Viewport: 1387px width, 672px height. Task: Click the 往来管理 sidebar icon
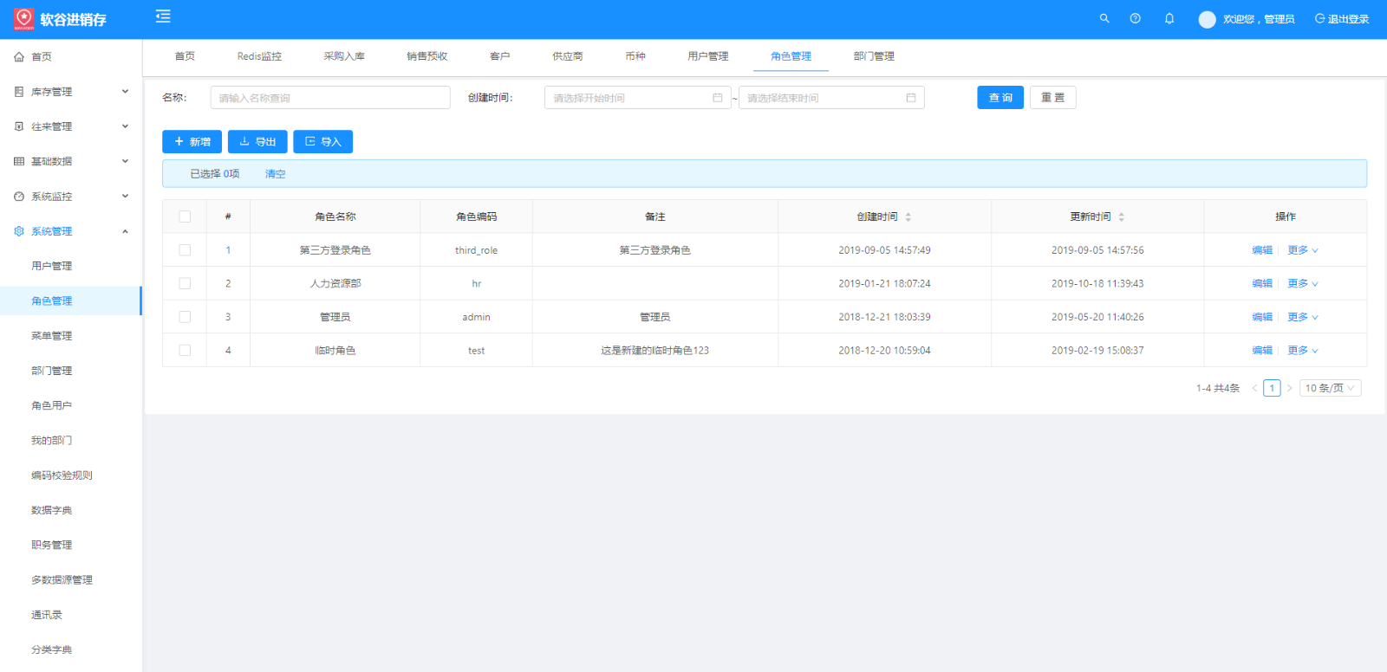(19, 126)
